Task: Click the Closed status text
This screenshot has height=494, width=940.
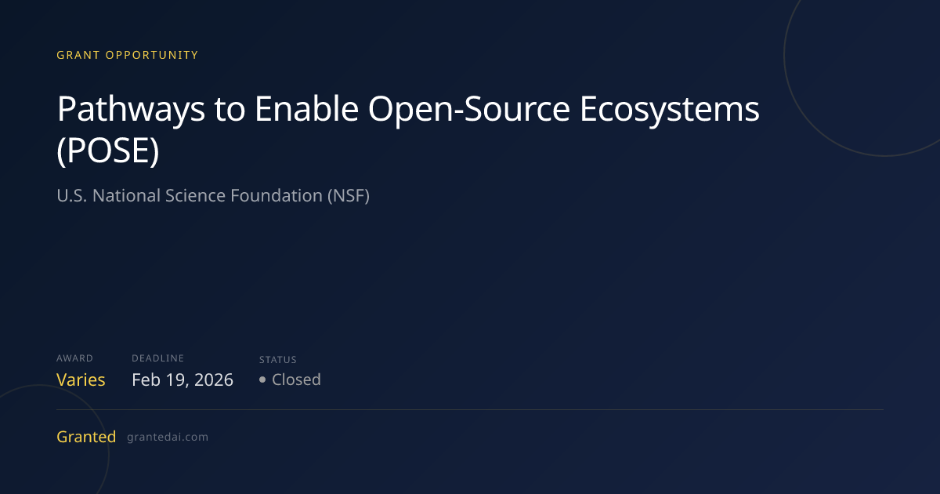Action: pos(296,380)
